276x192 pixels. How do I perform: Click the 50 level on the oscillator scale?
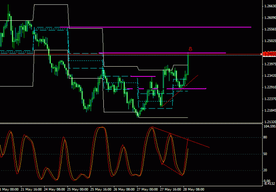coord(265,154)
